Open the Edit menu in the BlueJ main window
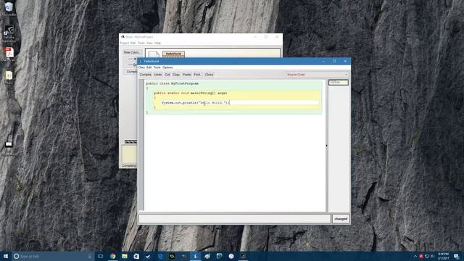This screenshot has height=261, width=464. (133, 43)
